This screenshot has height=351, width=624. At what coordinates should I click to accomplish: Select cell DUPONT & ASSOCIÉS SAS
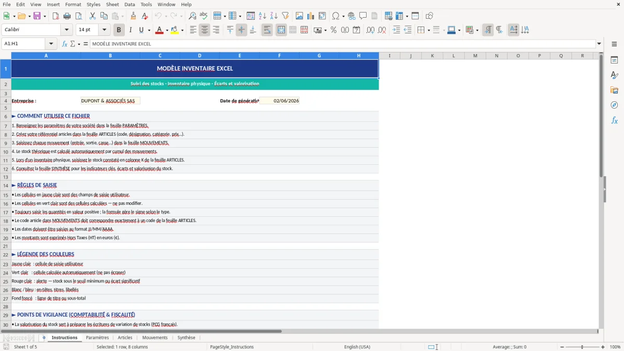(x=110, y=101)
